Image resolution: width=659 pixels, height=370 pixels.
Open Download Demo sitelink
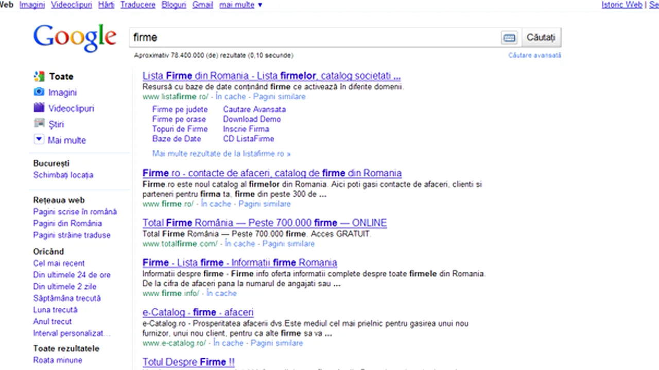tap(252, 119)
